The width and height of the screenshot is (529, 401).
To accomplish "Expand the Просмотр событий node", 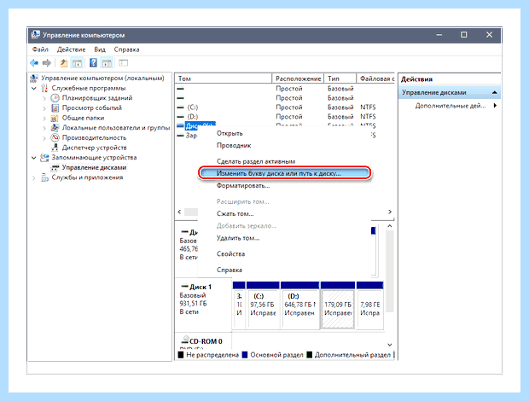I will [x=44, y=108].
